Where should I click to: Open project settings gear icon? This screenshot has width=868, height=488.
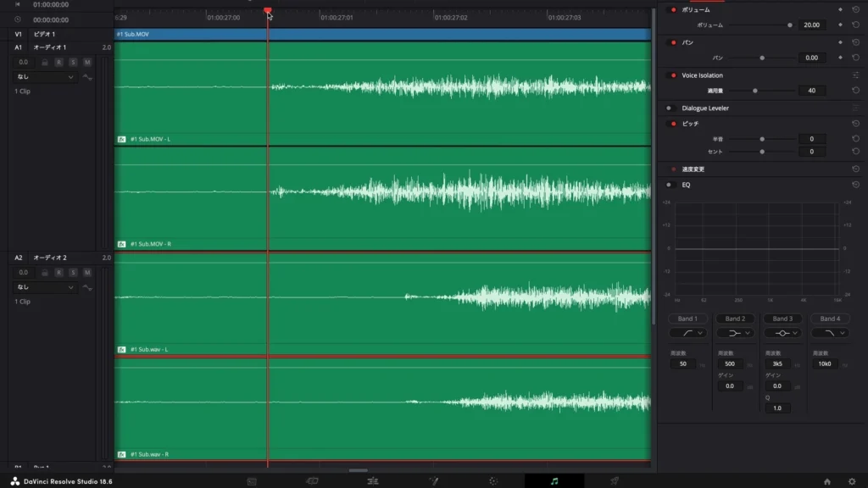(852, 481)
